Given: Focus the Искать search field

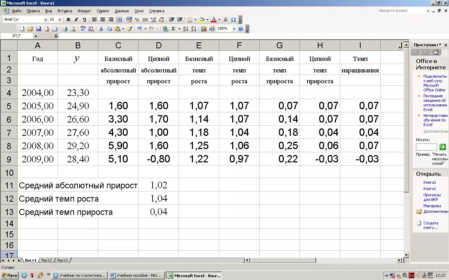Looking at the screenshot, I should [x=427, y=147].
